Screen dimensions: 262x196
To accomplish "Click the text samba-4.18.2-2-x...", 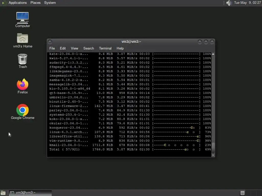I will tap(69, 80).
